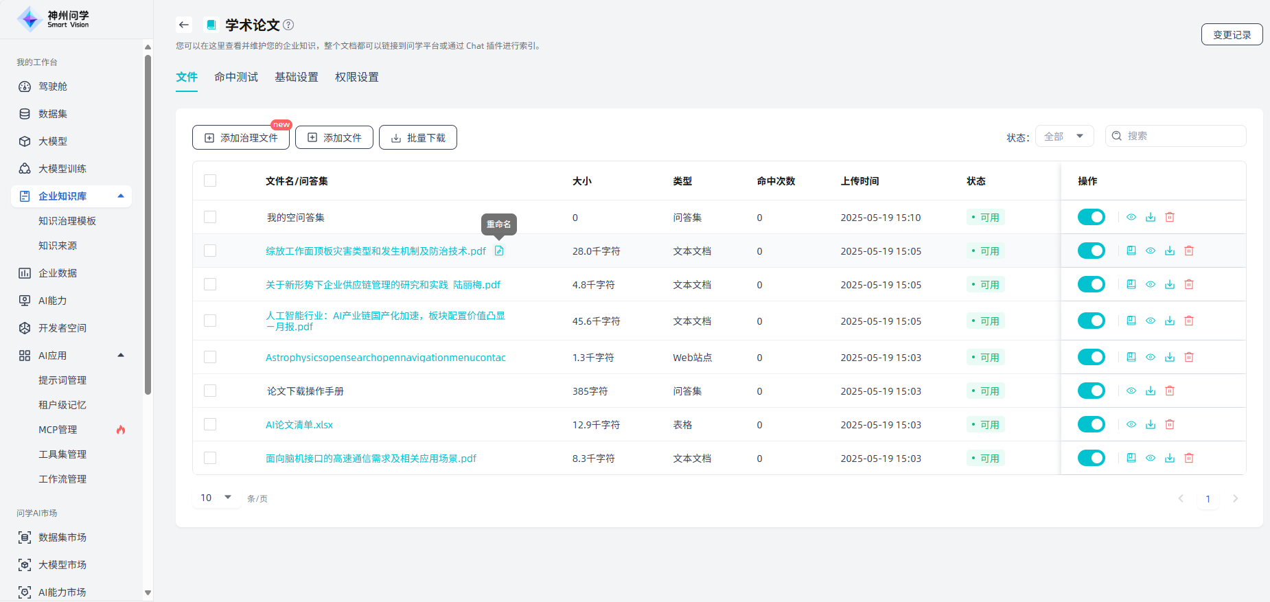Screen dimensions: 1270x602
Task: Open the 变更记录 button
Action: [x=1232, y=34]
